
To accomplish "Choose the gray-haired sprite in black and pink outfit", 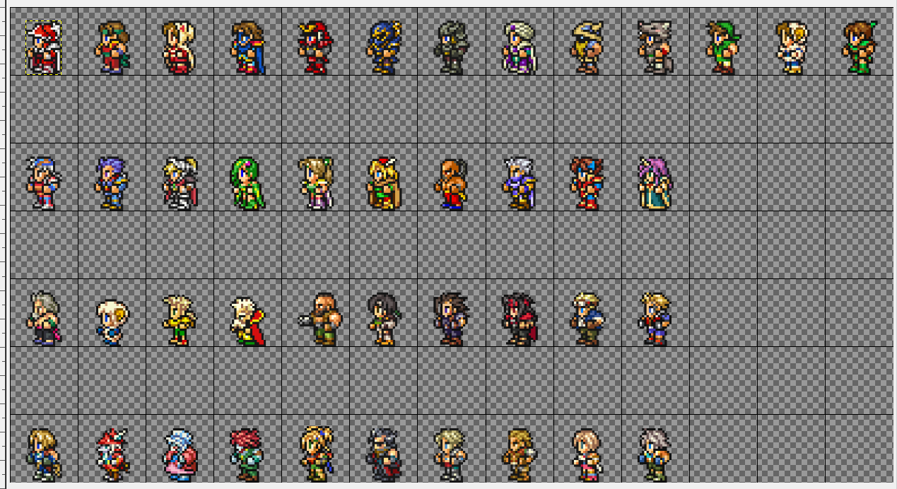I will click(x=44, y=319).
